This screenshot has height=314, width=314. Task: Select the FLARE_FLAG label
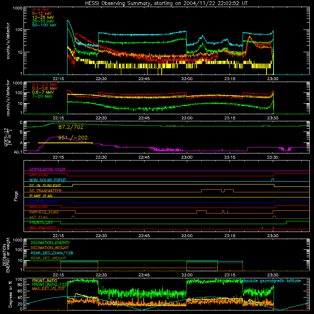pos(41,196)
